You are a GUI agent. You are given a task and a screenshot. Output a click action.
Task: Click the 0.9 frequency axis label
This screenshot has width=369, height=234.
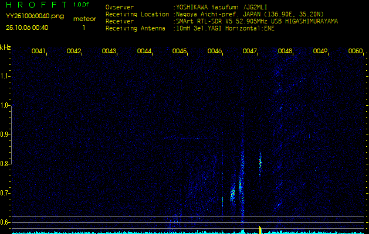(4, 135)
